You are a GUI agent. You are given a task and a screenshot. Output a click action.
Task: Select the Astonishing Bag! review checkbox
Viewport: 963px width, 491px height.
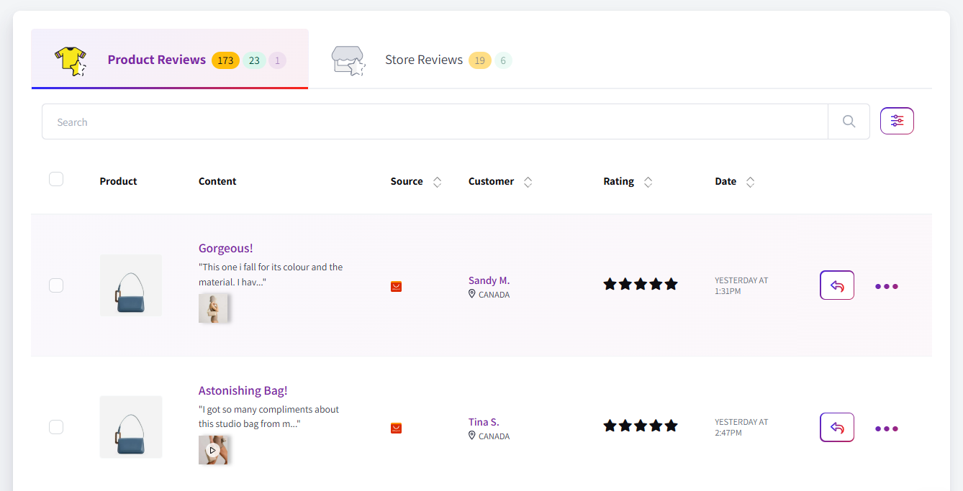56,427
